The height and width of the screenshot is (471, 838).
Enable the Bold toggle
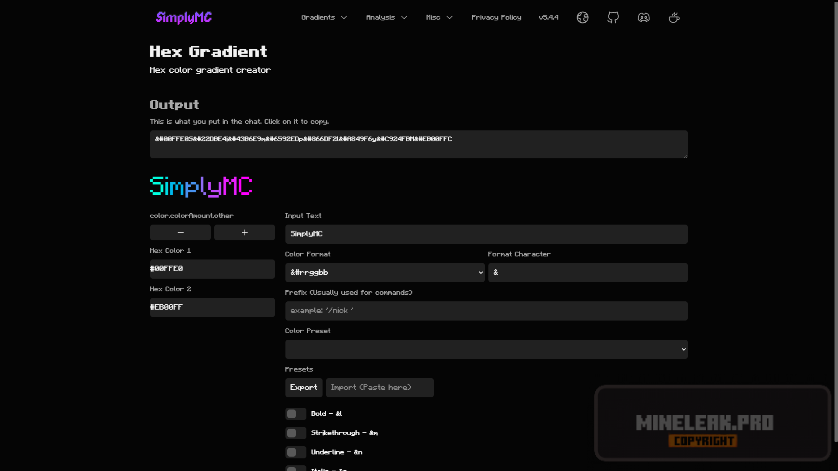pos(295,414)
